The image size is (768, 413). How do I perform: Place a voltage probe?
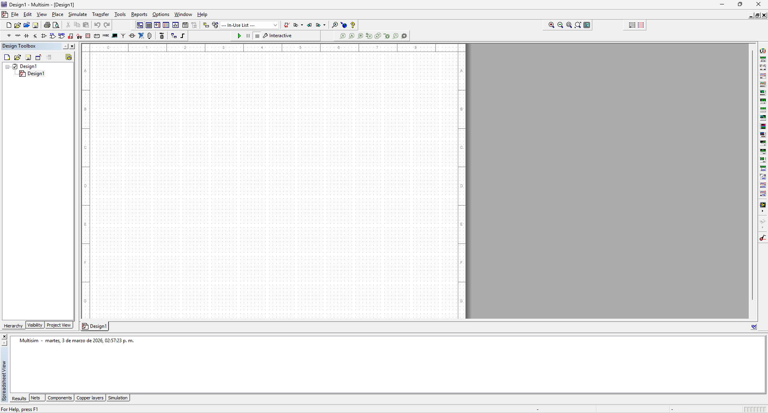click(x=343, y=36)
